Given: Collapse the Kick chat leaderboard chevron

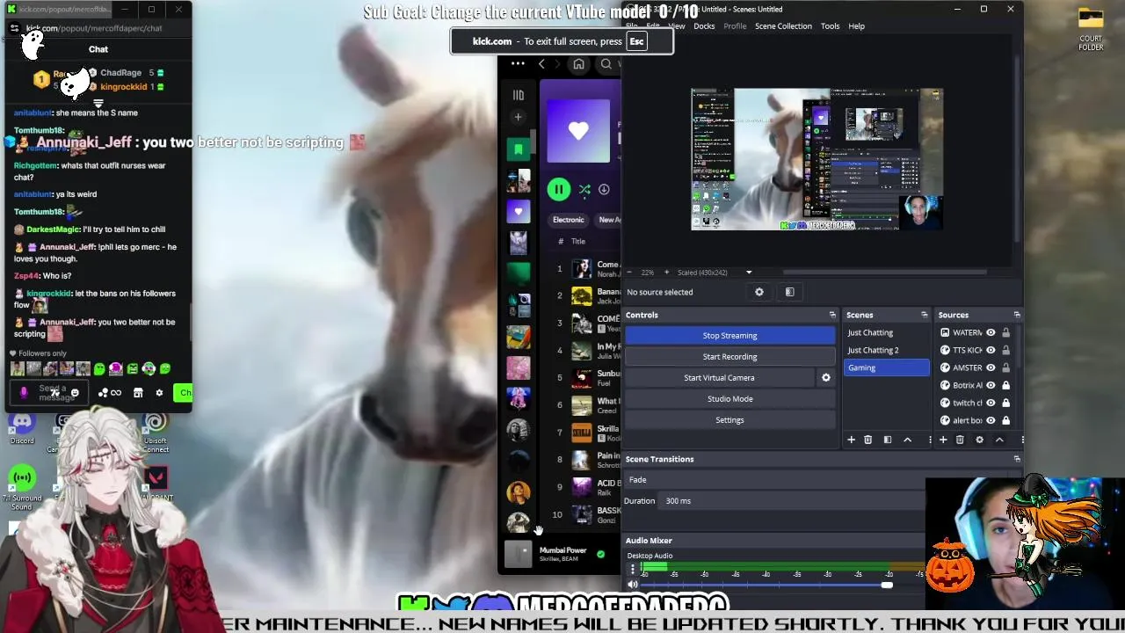Looking at the screenshot, I should click(98, 102).
